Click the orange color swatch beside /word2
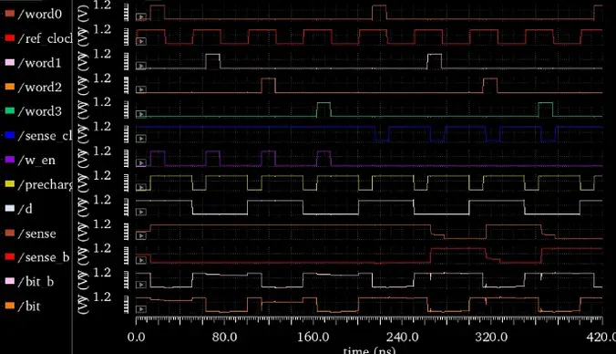 click(x=10, y=87)
